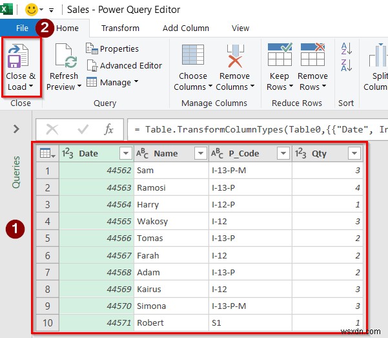Click the date cell 44570
The height and width of the screenshot is (338, 388).
pyautogui.click(x=96, y=306)
